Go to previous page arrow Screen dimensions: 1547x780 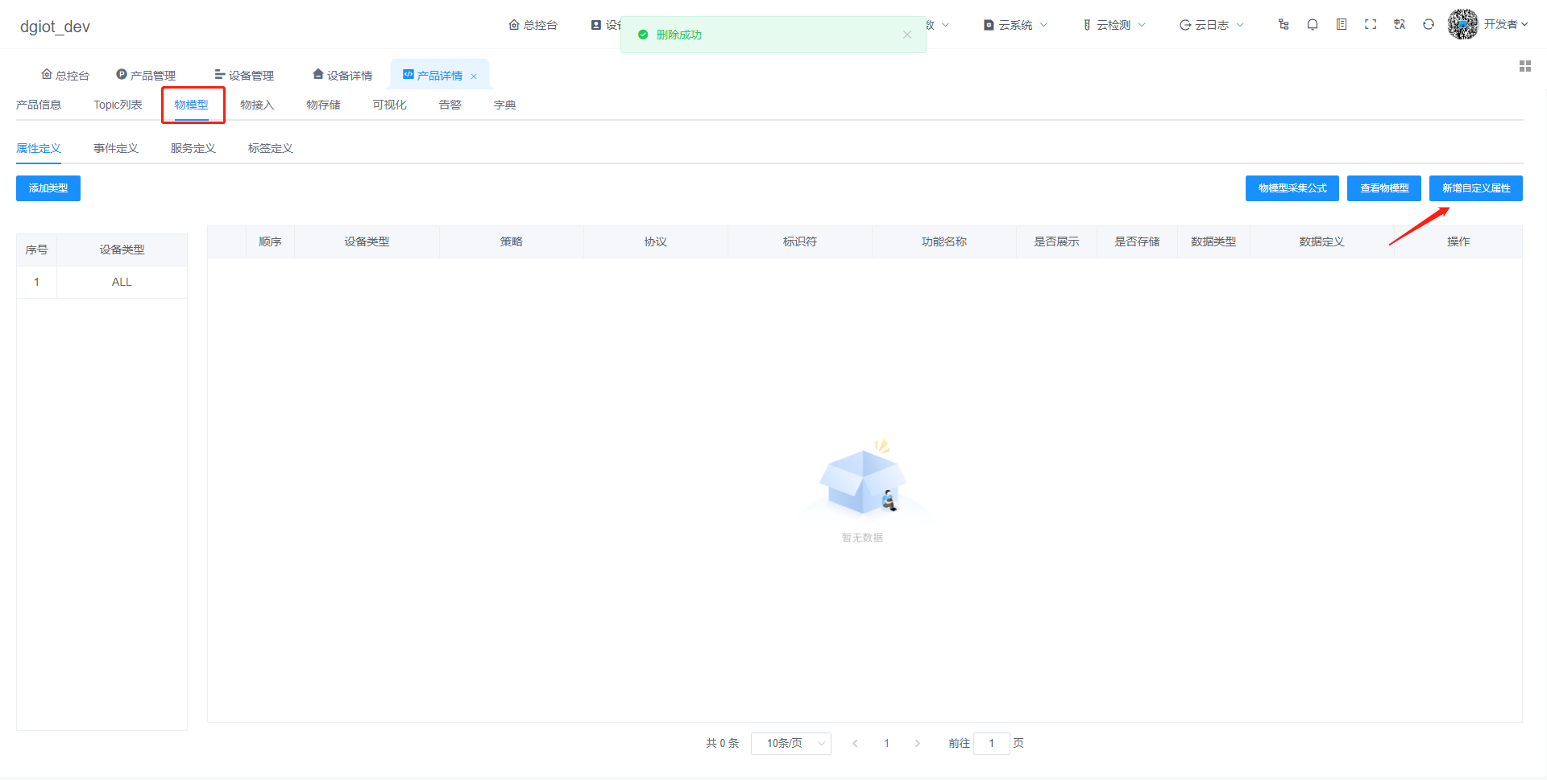855,744
